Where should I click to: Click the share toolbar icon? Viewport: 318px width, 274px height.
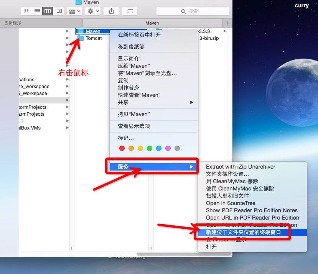[x=111, y=11]
